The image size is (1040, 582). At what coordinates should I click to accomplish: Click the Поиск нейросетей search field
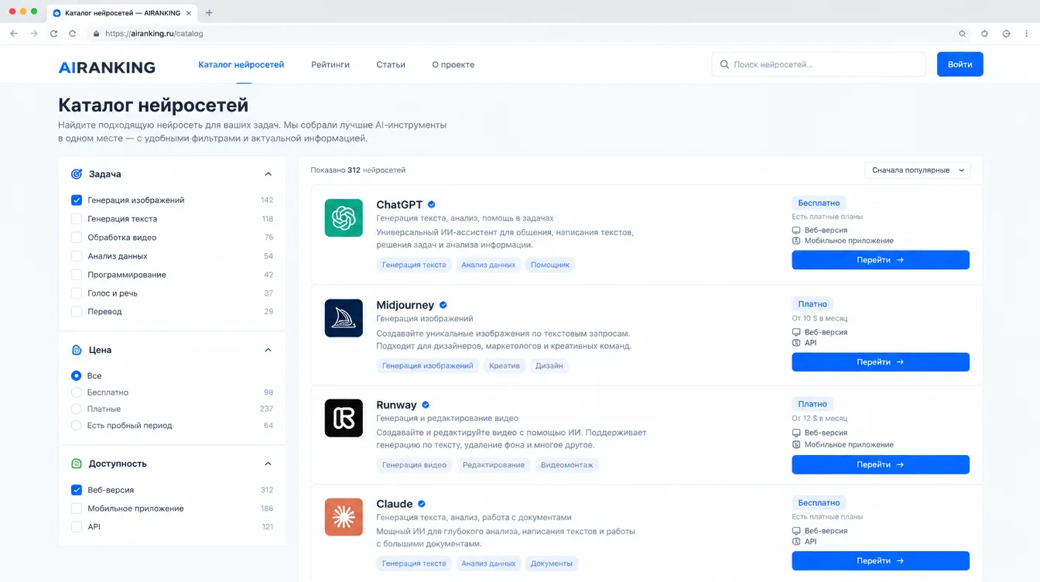pyautogui.click(x=819, y=64)
